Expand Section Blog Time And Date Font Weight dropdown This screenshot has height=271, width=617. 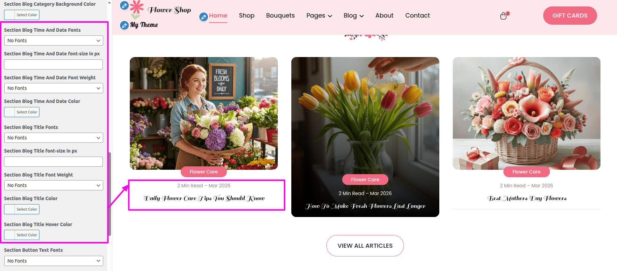pos(54,88)
